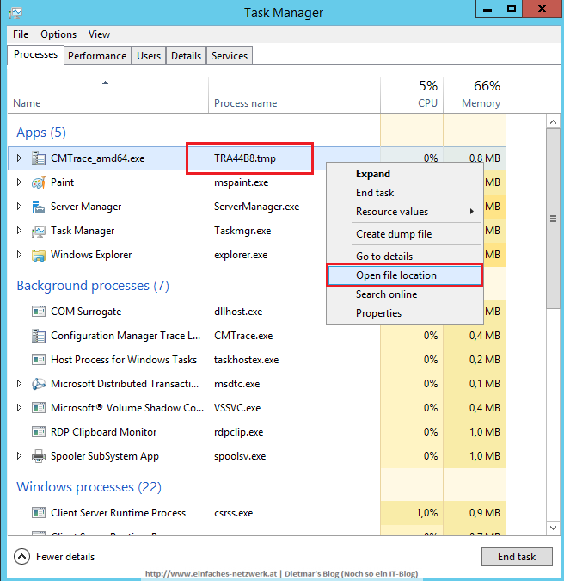The image size is (564, 581).
Task: Select Open file location
Action: [405, 275]
